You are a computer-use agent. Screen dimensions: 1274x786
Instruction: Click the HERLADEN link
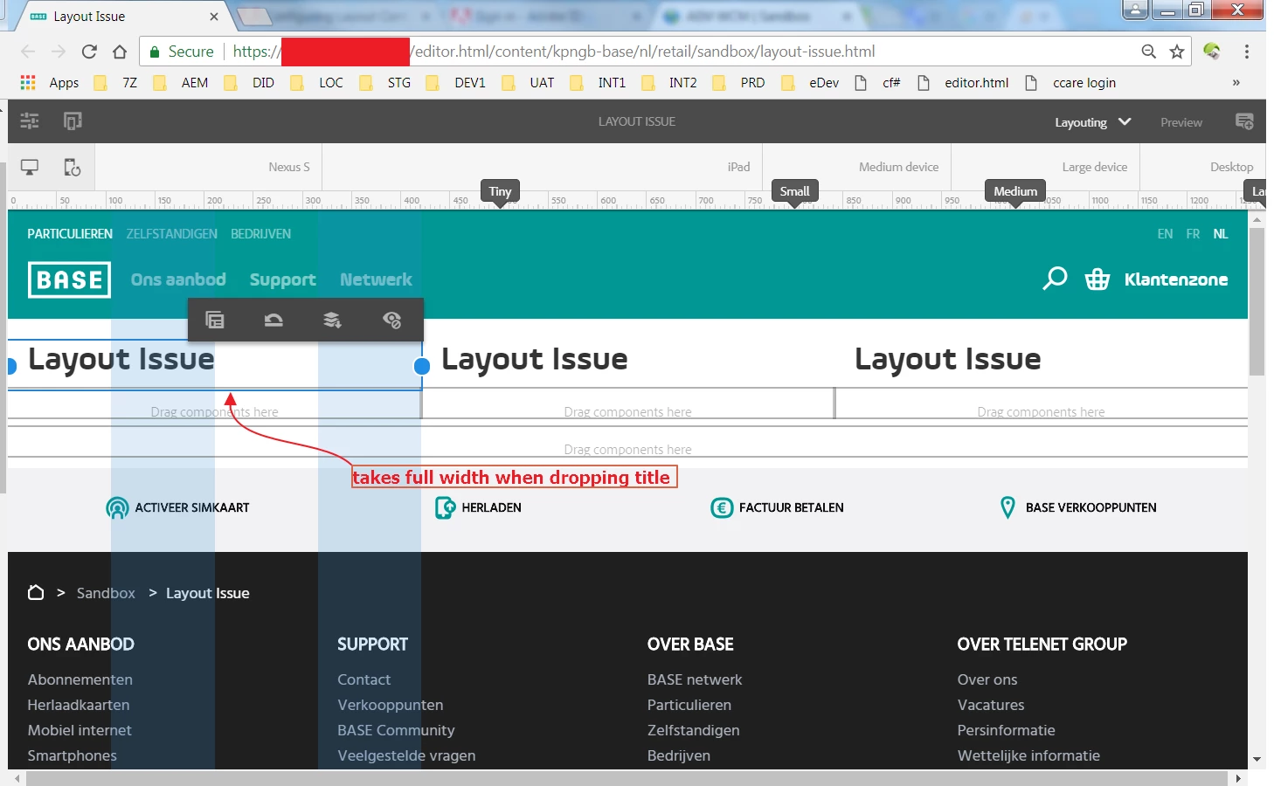click(478, 507)
